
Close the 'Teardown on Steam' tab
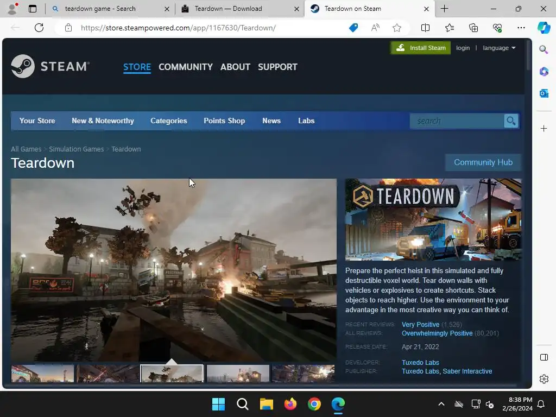pyautogui.click(x=427, y=9)
